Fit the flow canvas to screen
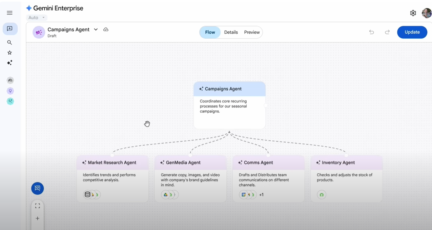The image size is (432, 230). 37,206
